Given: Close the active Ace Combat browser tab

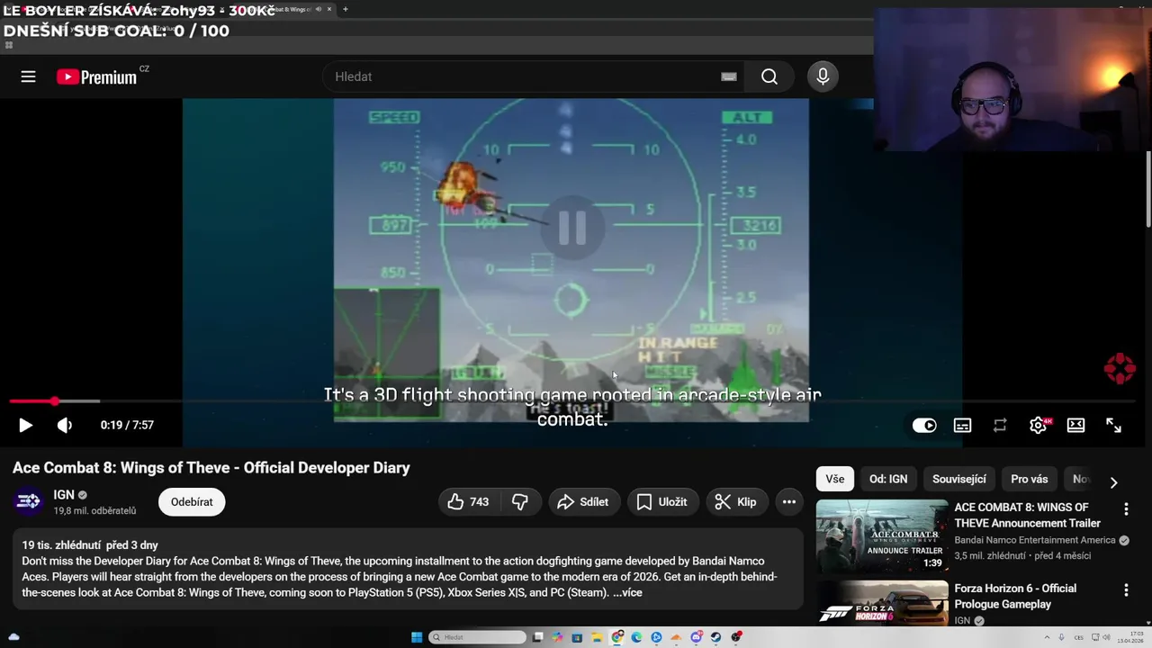Looking at the screenshot, I should click(328, 9).
